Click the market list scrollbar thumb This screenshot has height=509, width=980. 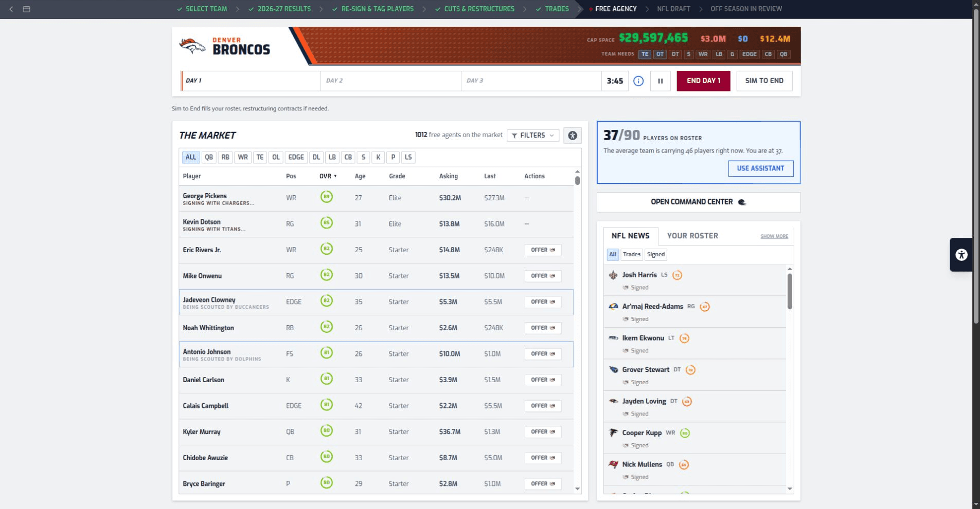pyautogui.click(x=577, y=181)
